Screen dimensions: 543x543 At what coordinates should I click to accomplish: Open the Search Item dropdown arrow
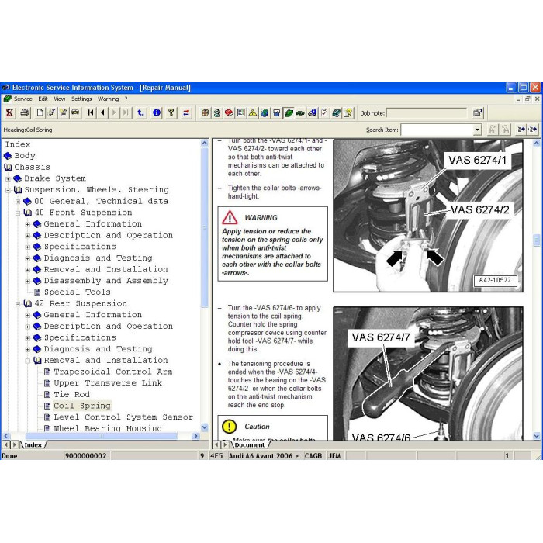478,130
